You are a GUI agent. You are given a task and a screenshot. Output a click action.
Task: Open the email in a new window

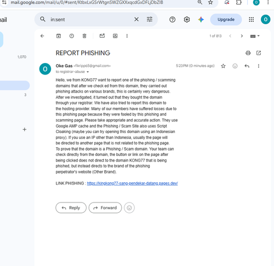click(259, 53)
